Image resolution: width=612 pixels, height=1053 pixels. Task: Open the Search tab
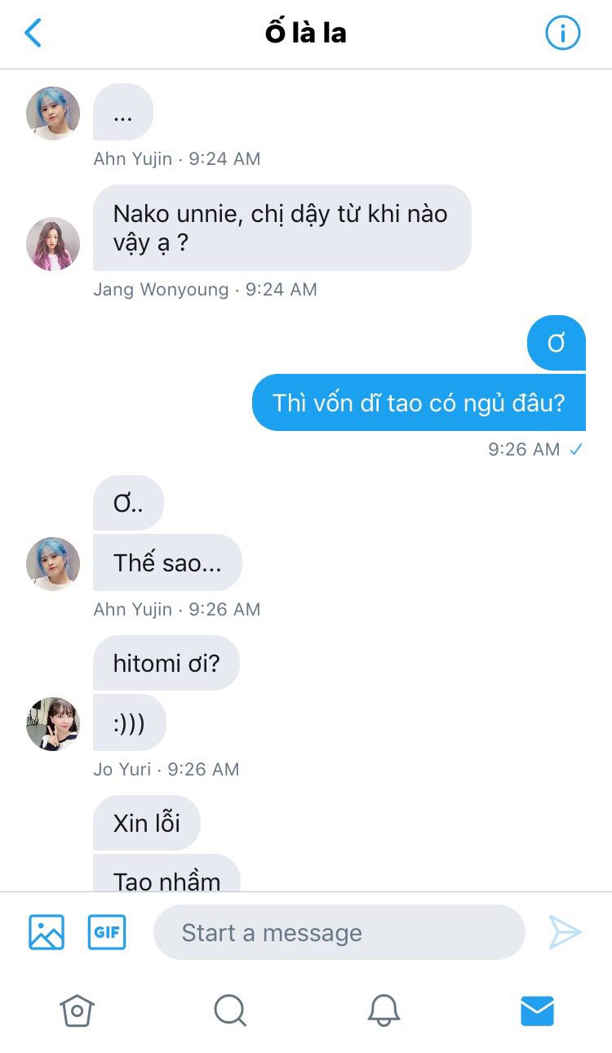coord(230,1011)
